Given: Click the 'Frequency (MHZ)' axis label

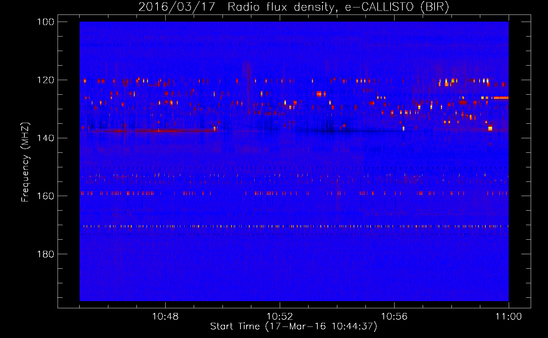Looking at the screenshot, I should (25, 162).
